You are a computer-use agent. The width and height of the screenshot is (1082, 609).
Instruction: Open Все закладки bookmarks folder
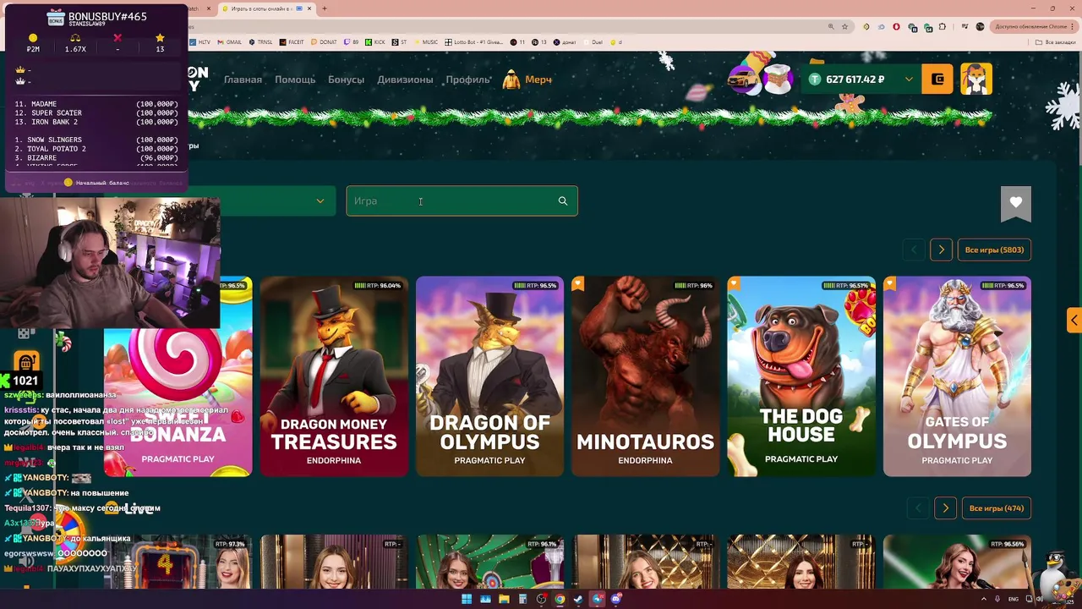point(1056,41)
